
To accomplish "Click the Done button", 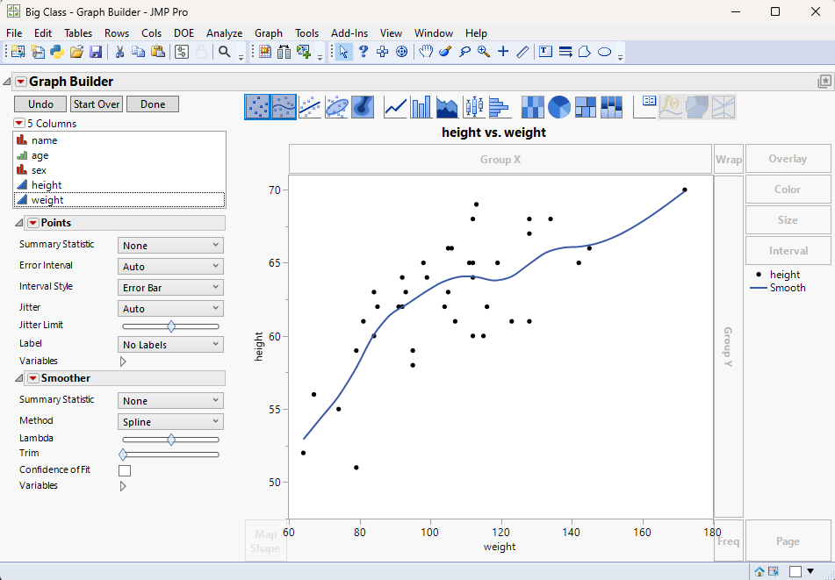I will (153, 104).
